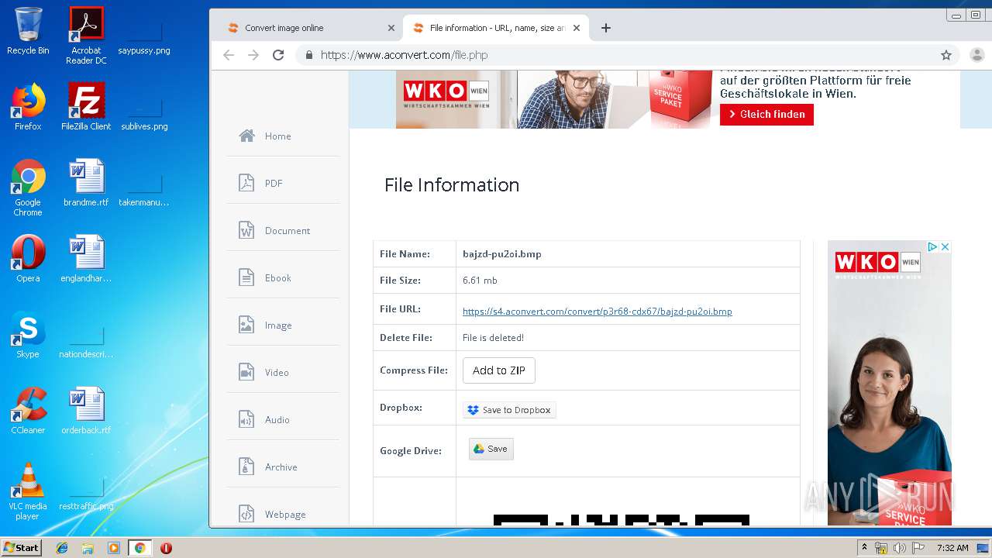This screenshot has height=558, width=992.
Task: Reload the current page
Action: pyautogui.click(x=278, y=55)
